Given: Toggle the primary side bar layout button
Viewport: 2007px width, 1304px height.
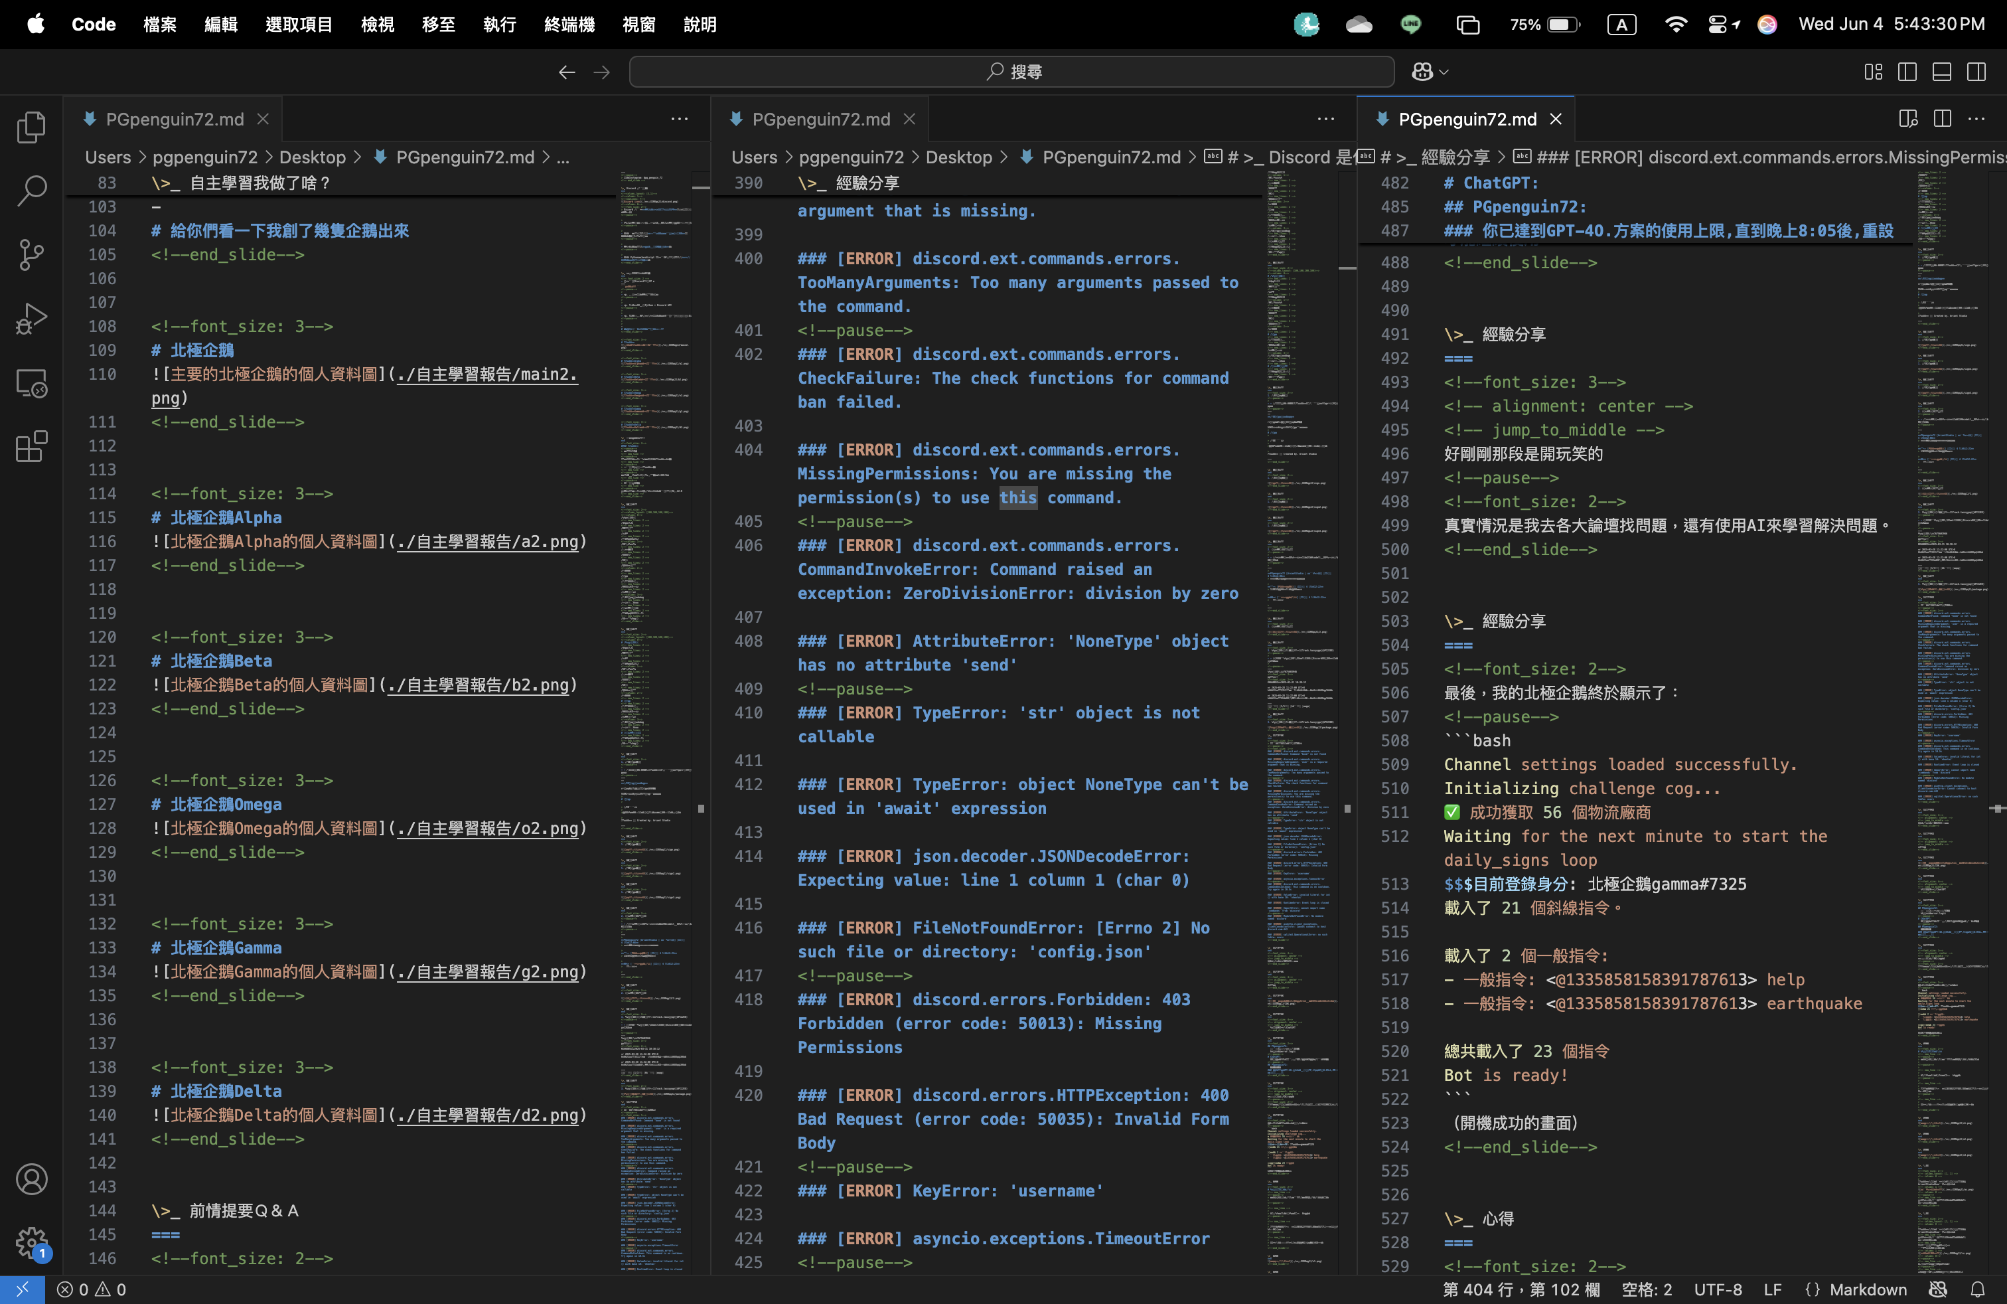Looking at the screenshot, I should pos(1907,72).
